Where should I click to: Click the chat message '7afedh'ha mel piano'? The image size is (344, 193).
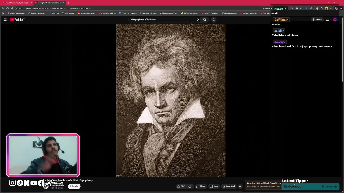pos(285,35)
